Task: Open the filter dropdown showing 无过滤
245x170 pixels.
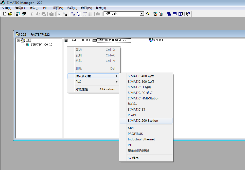Action: [142, 14]
